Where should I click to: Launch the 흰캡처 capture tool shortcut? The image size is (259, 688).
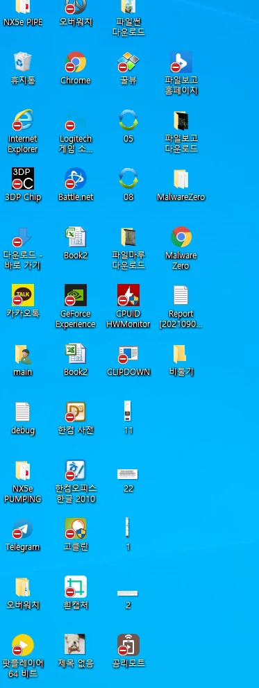coord(76,587)
